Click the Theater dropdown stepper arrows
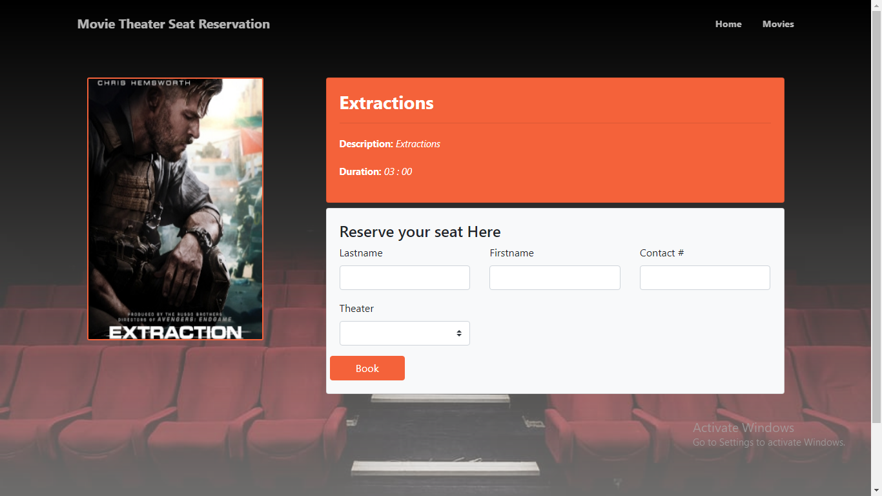 (459, 333)
